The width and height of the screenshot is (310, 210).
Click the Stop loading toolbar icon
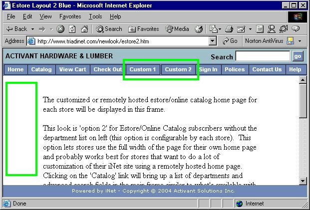pyautogui.click(x=60, y=29)
